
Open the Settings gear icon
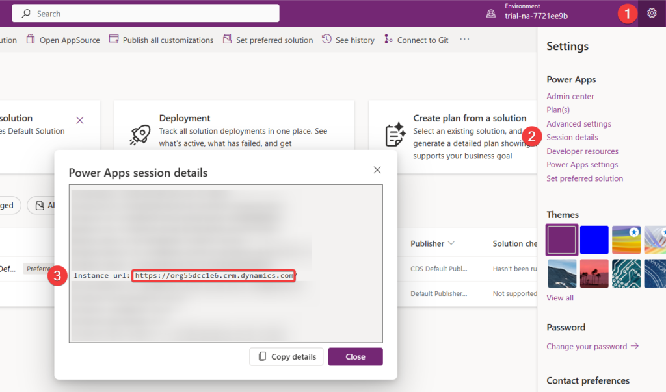(652, 13)
